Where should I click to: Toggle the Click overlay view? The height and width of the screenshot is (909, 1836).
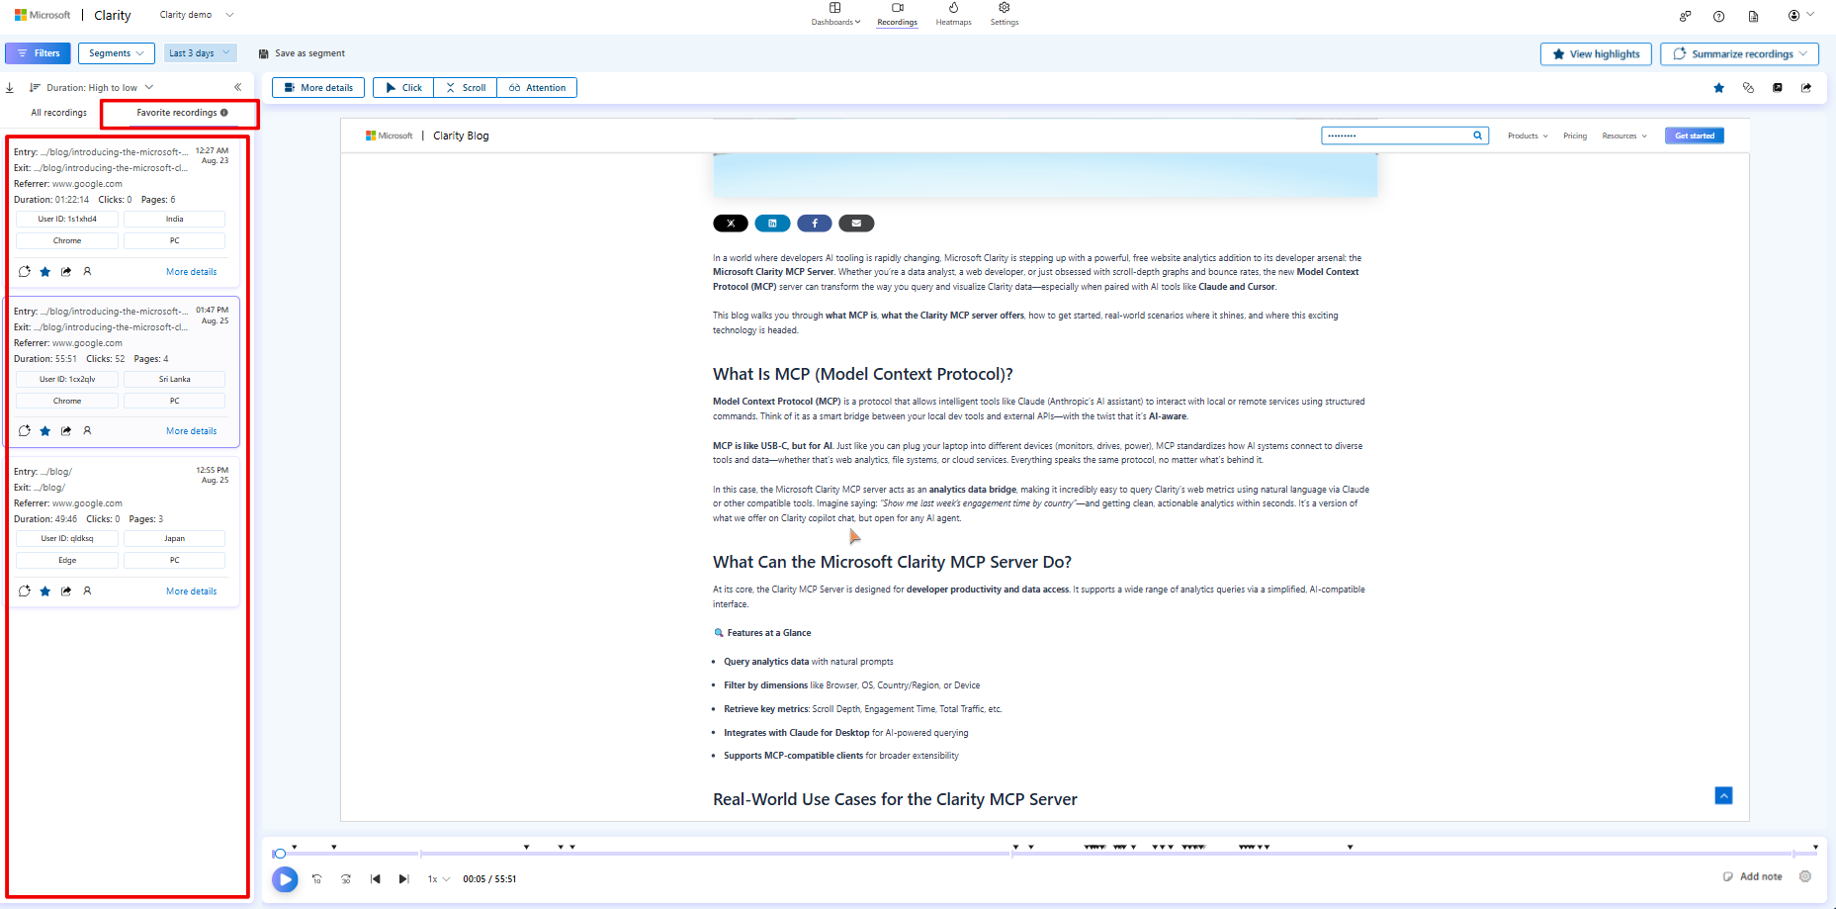(x=403, y=88)
